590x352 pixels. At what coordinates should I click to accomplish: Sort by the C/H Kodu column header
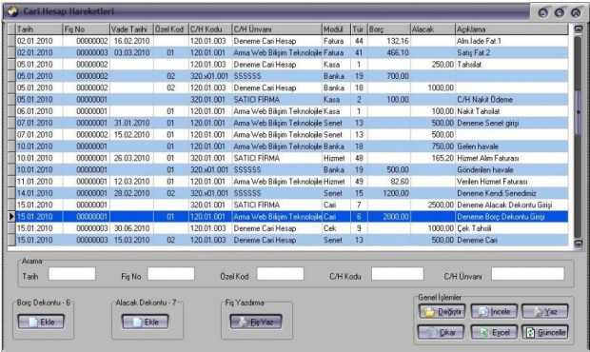[210, 29]
